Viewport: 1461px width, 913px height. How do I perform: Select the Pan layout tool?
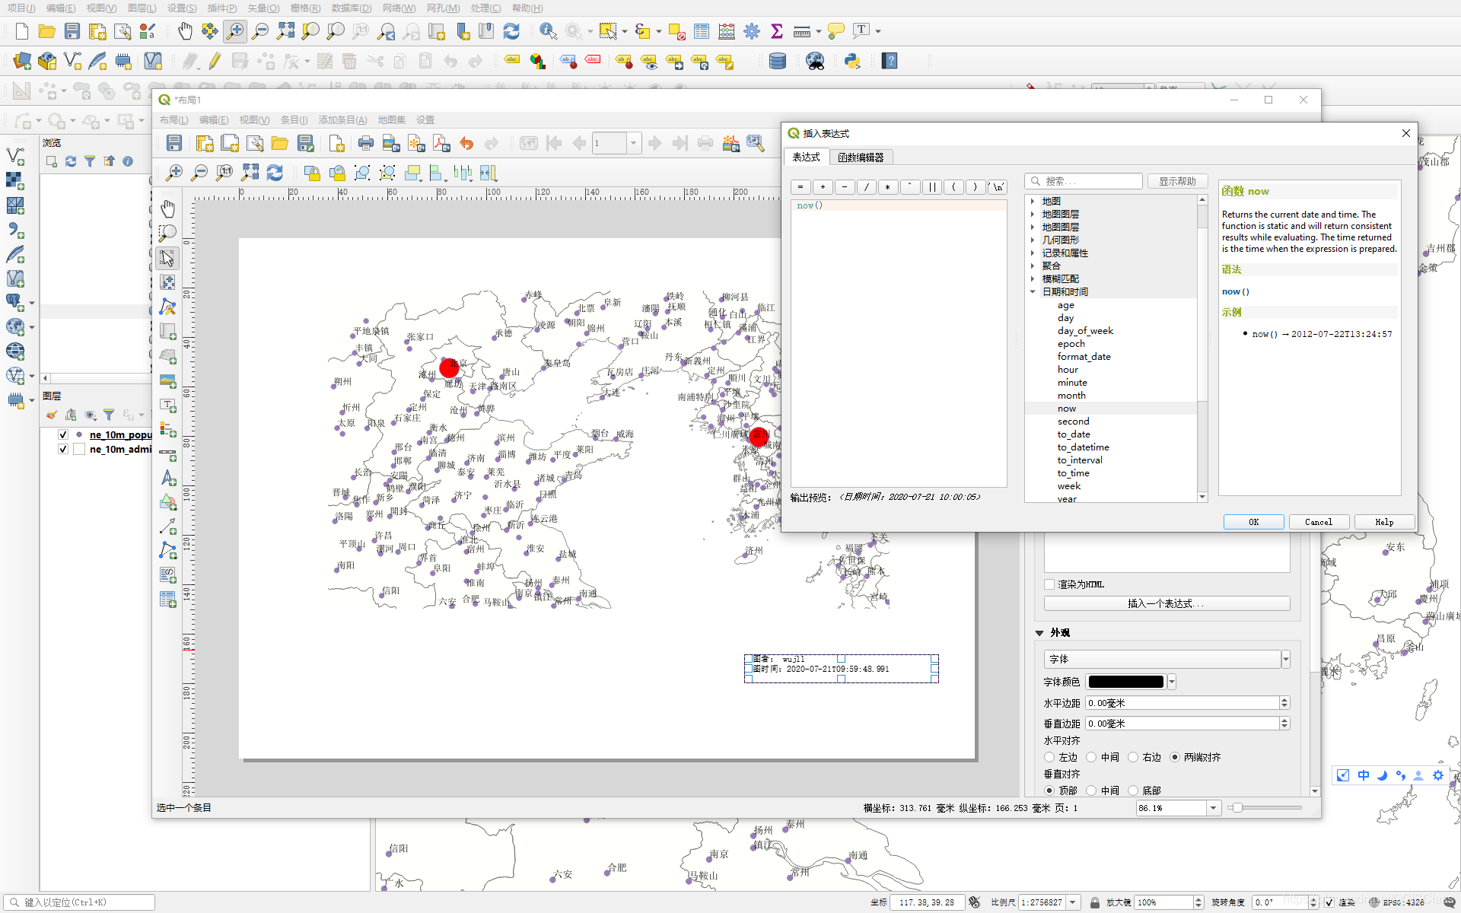click(x=167, y=208)
